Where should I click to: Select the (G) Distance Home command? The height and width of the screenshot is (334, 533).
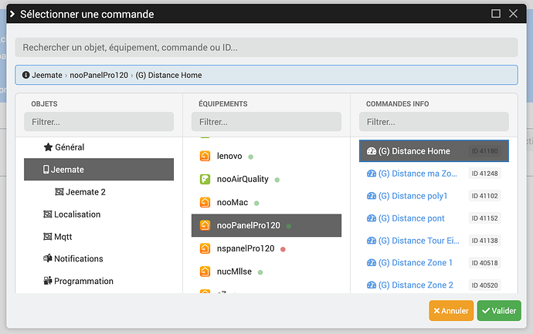point(434,151)
